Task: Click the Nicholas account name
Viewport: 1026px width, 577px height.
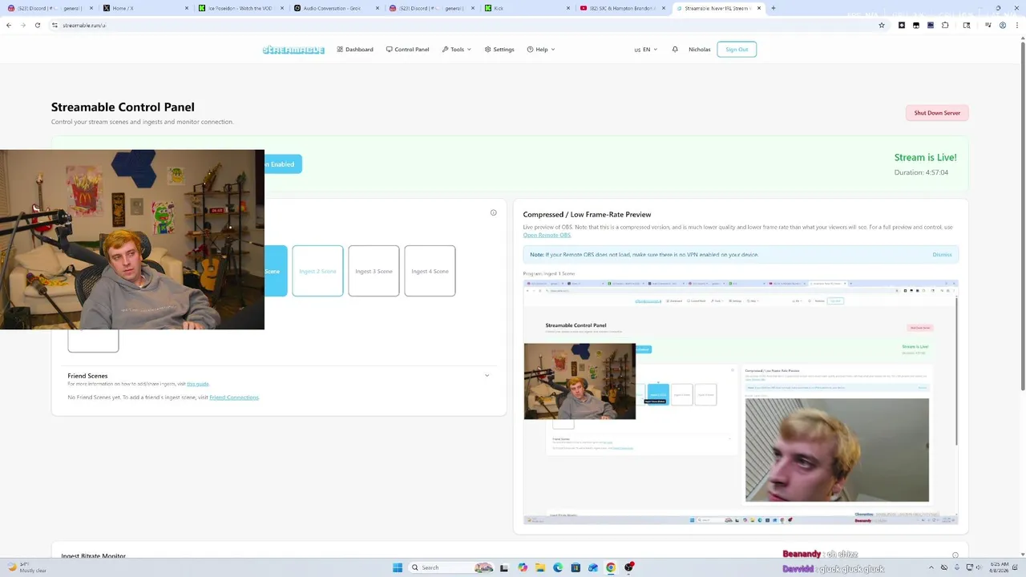Action: [699, 50]
